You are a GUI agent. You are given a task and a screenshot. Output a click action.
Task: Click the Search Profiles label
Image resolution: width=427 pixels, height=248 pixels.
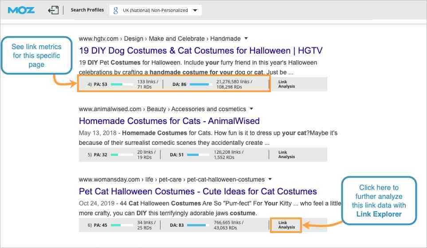point(87,10)
